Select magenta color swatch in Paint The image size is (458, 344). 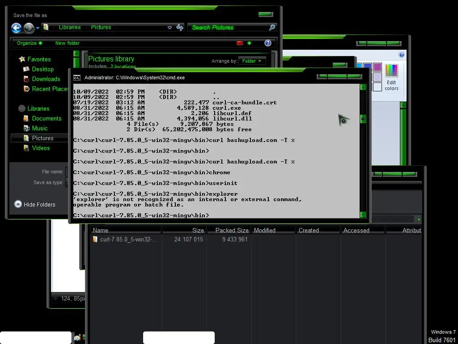click(x=377, y=67)
